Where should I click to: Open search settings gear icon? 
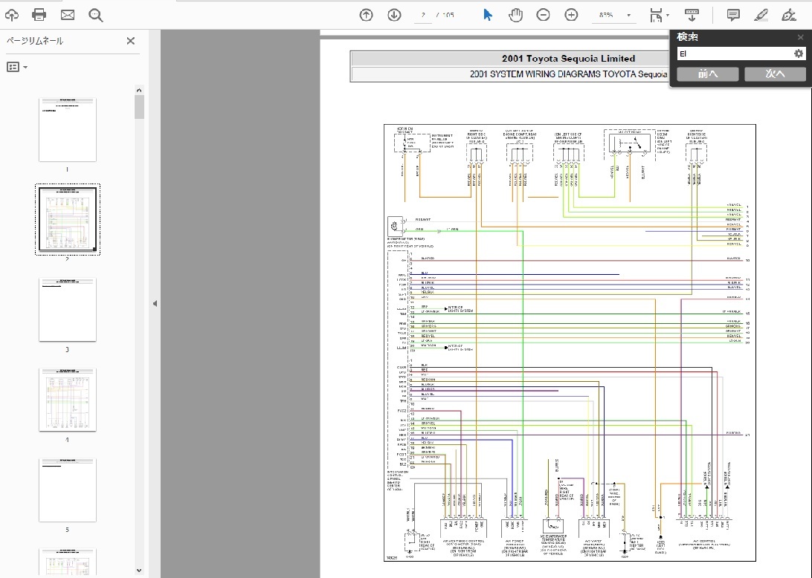point(799,53)
